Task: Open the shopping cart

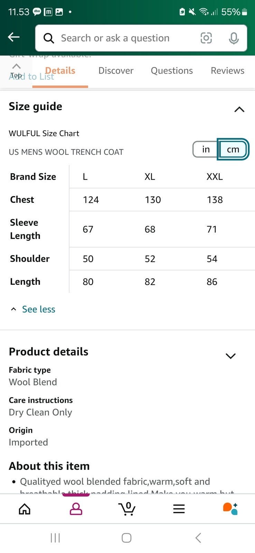Action: coord(127,509)
